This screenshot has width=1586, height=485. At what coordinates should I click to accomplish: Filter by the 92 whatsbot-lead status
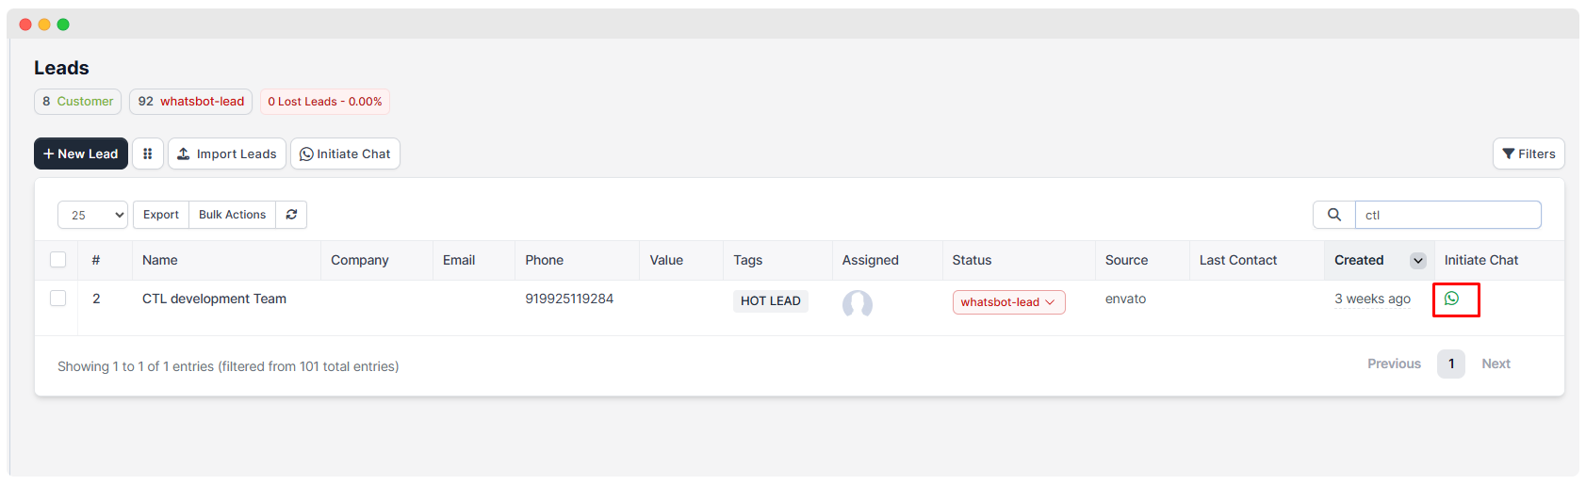click(x=190, y=102)
